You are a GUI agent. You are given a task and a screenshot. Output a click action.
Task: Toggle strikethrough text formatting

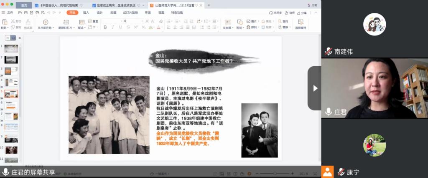128,27
